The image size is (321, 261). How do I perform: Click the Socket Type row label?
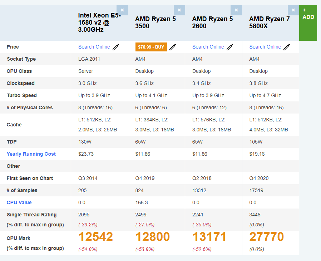21,59
